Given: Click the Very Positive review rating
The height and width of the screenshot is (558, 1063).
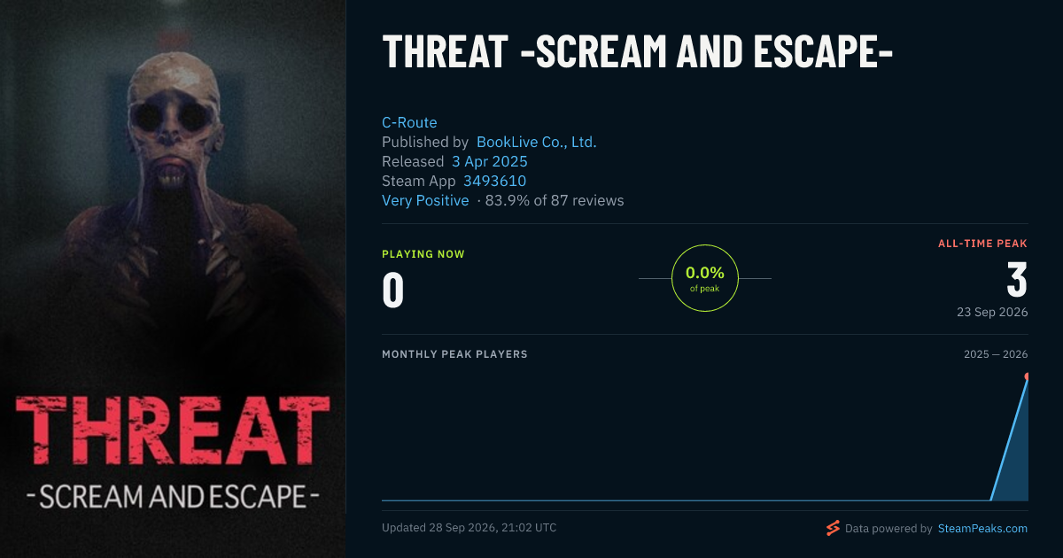Looking at the screenshot, I should [x=425, y=200].
